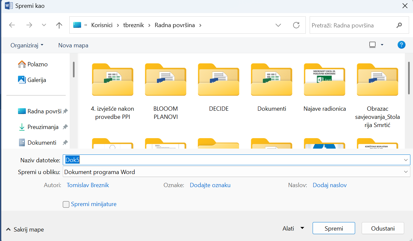Click the Dodajte oznaku link
Screen dimensions: 413x241
tap(210, 185)
